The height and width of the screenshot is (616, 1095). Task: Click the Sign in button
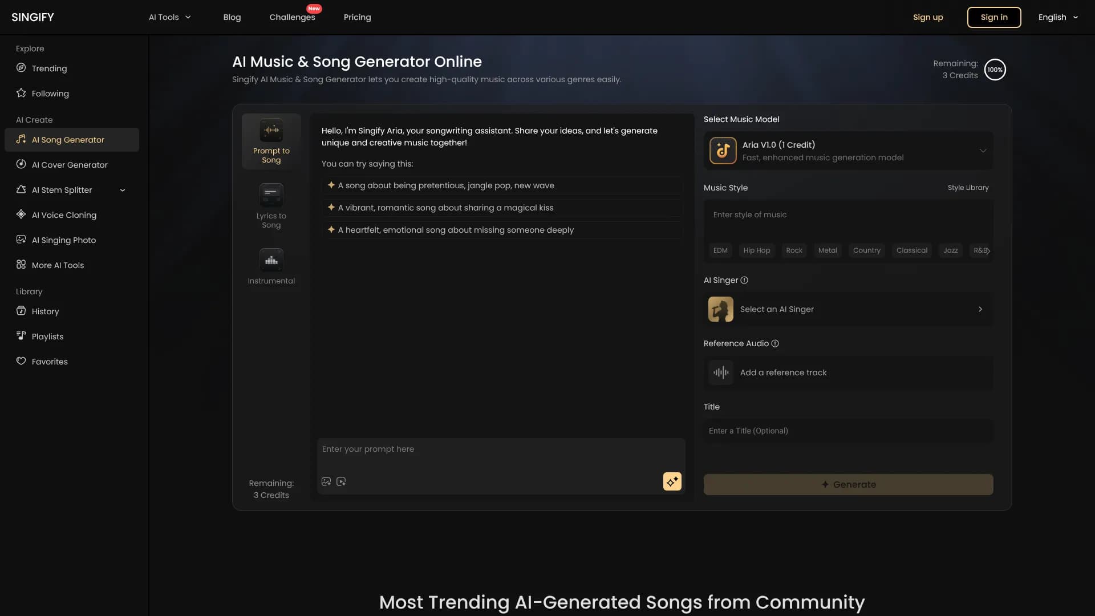click(993, 17)
